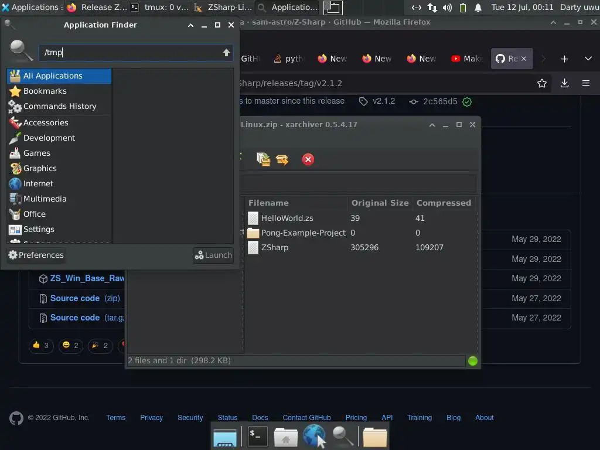
Task: Expand command history arrow in search field
Action: pyautogui.click(x=227, y=52)
